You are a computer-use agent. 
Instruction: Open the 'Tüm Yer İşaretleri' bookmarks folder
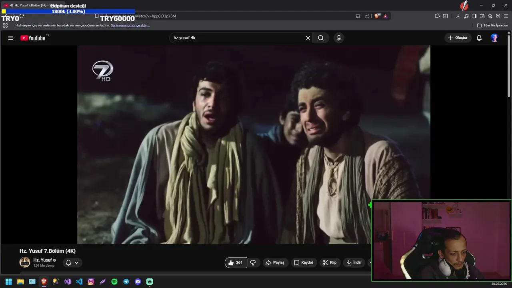tap(493, 25)
